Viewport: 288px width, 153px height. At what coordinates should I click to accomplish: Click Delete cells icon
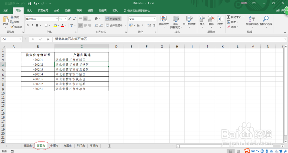click(x=211, y=19)
